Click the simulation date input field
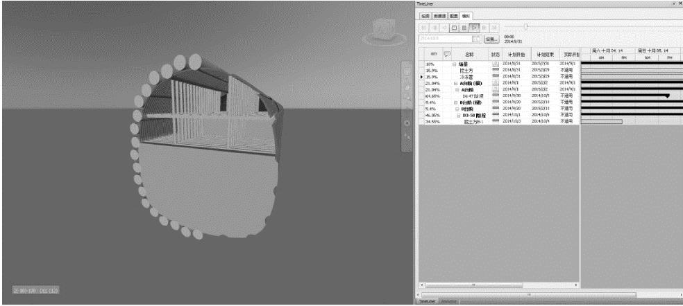The width and height of the screenshot is (683, 306). pyautogui.click(x=446, y=39)
